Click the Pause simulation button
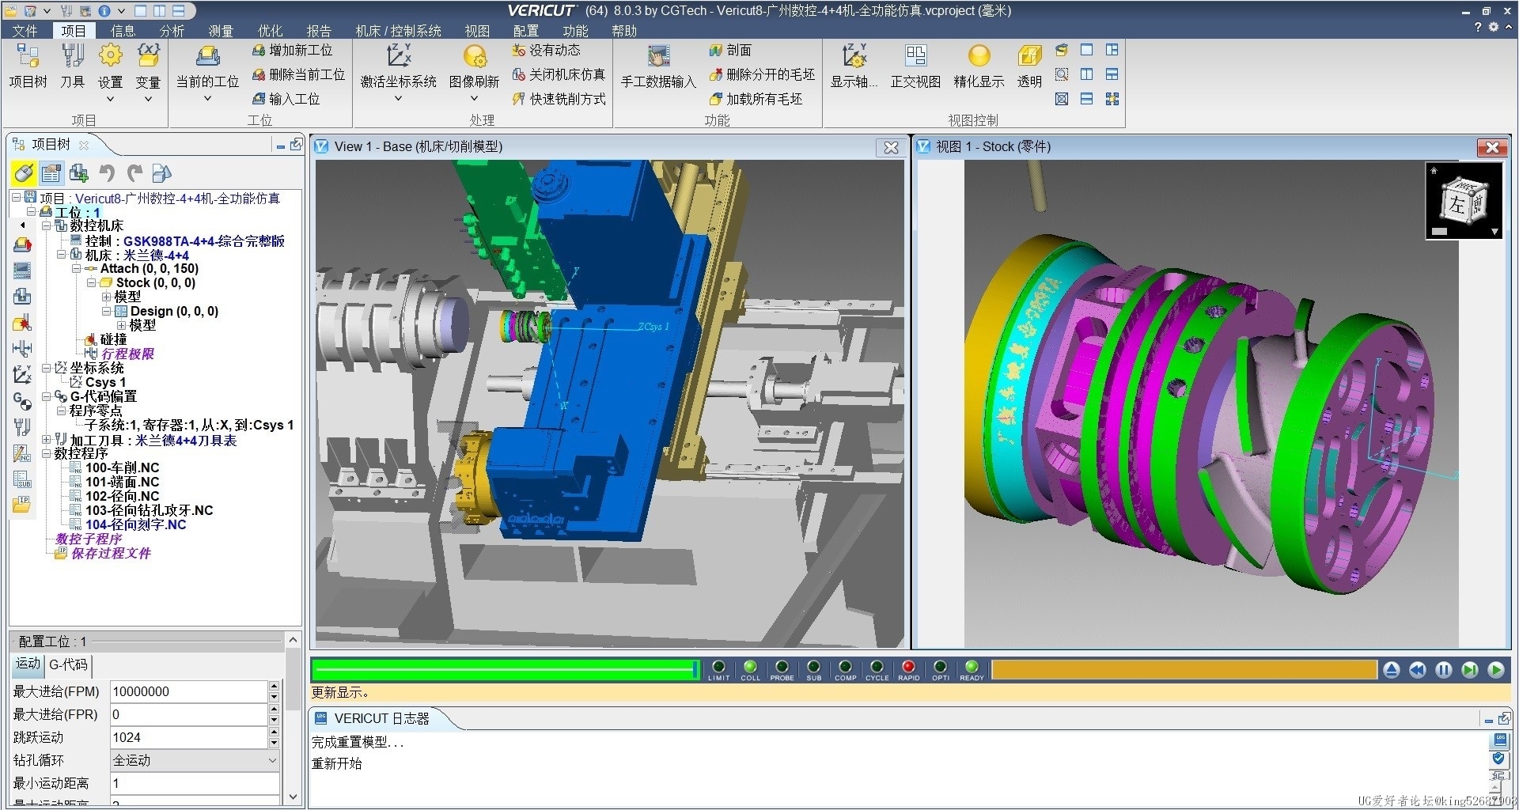Image resolution: width=1519 pixels, height=810 pixels. coord(1443,670)
